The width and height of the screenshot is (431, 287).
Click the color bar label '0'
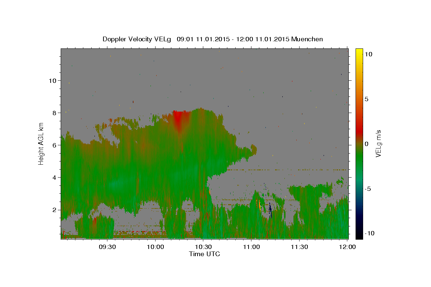[x=366, y=144]
